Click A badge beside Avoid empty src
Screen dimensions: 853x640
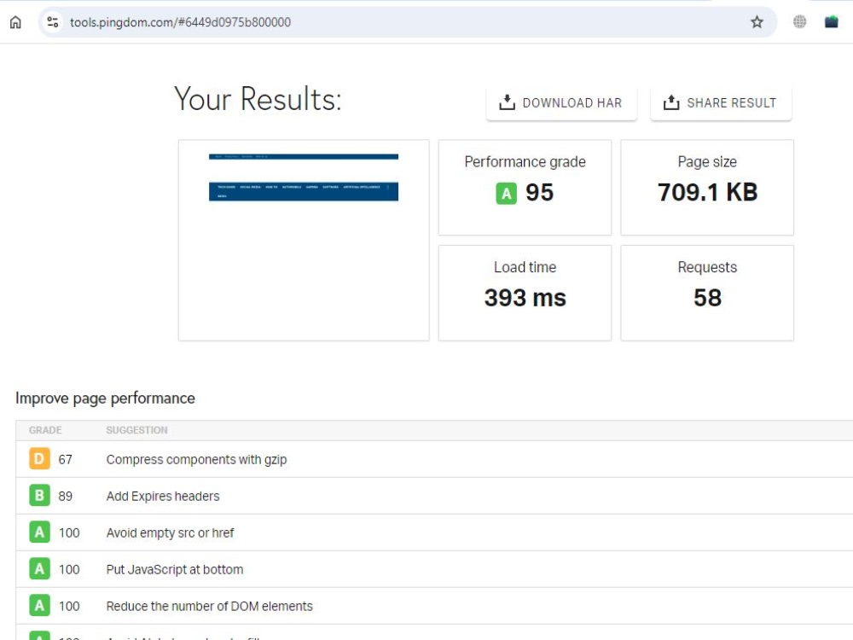39,532
